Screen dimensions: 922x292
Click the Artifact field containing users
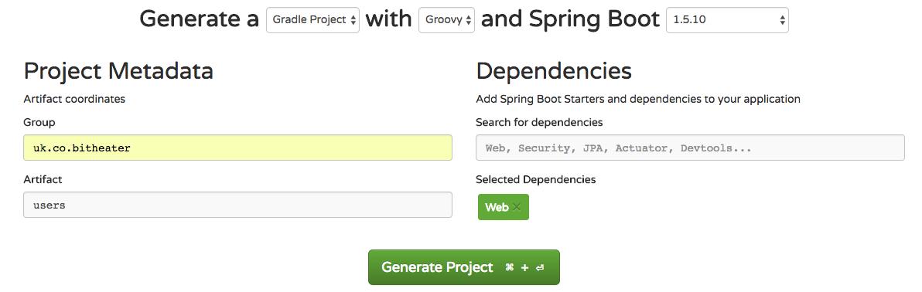237,205
